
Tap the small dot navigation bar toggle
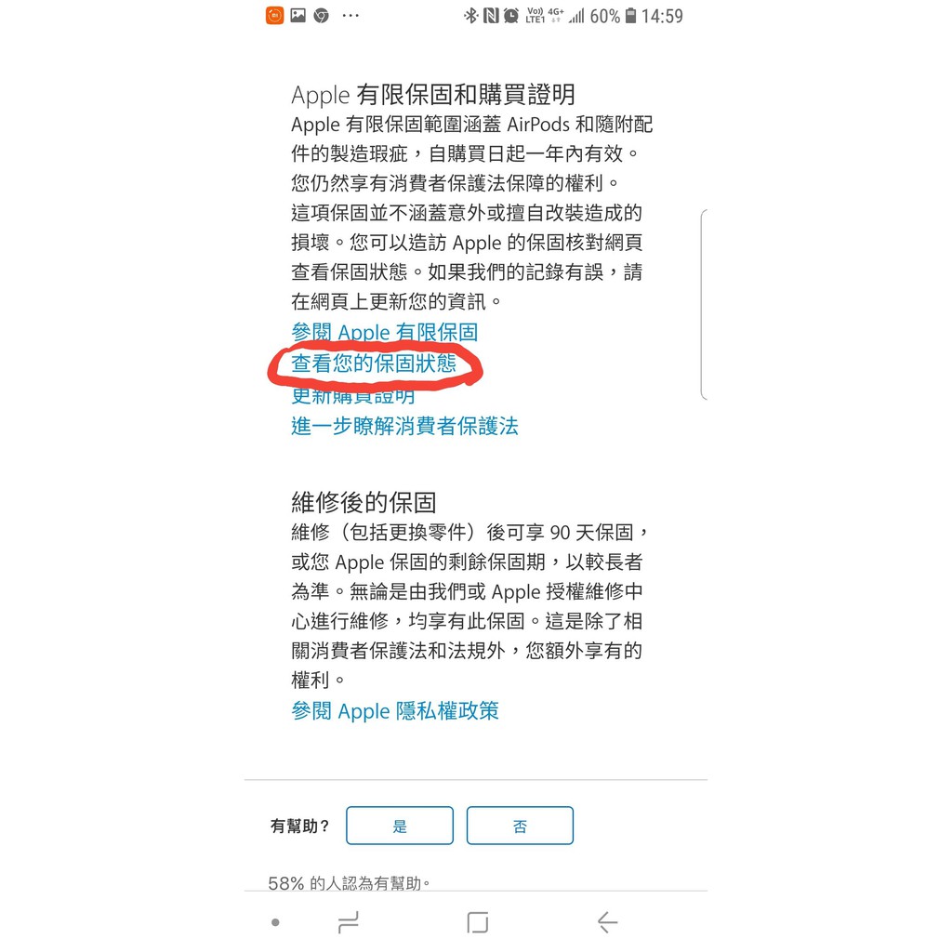pyautogui.click(x=275, y=922)
